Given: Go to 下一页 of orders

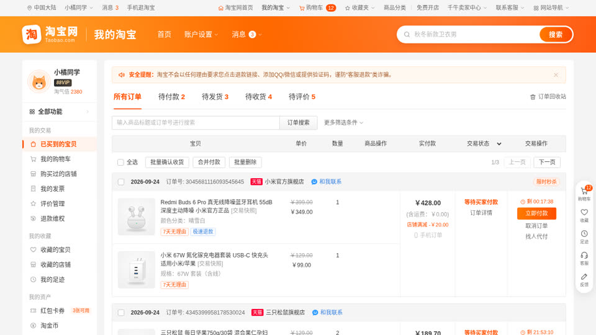Looking at the screenshot, I should [x=547, y=162].
